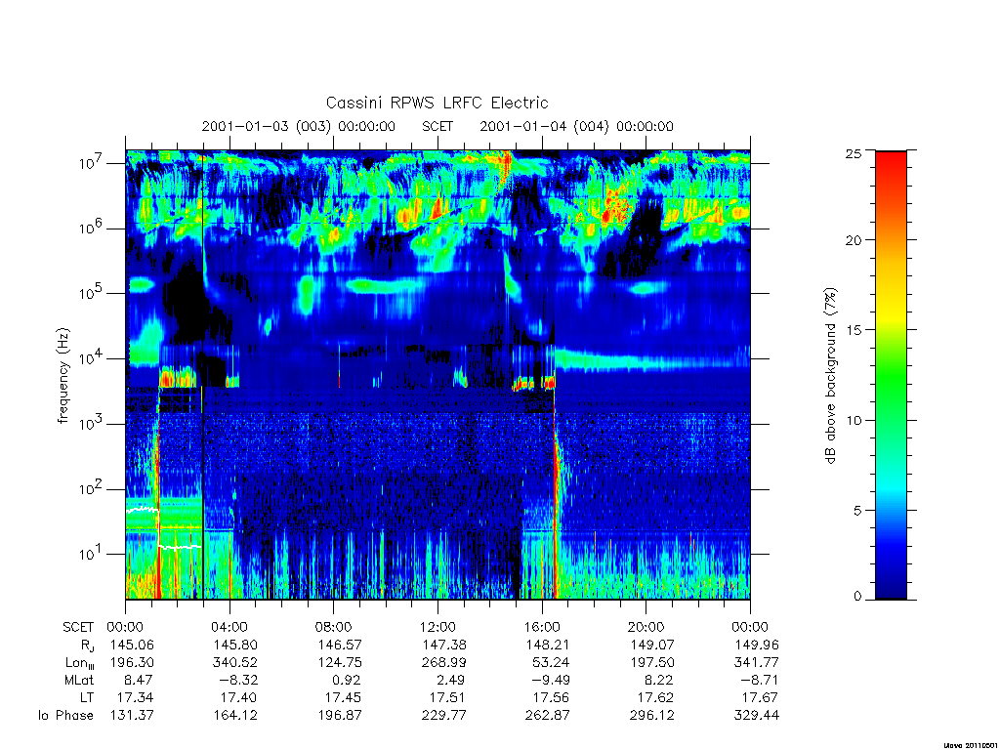Click the Io Phase value 329.44

click(x=757, y=716)
